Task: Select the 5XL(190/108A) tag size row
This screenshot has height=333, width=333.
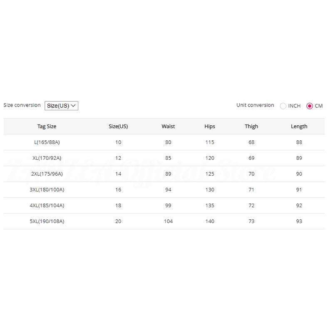Action: tap(47, 221)
